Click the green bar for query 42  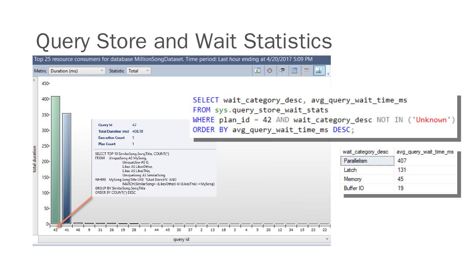[x=56, y=160]
